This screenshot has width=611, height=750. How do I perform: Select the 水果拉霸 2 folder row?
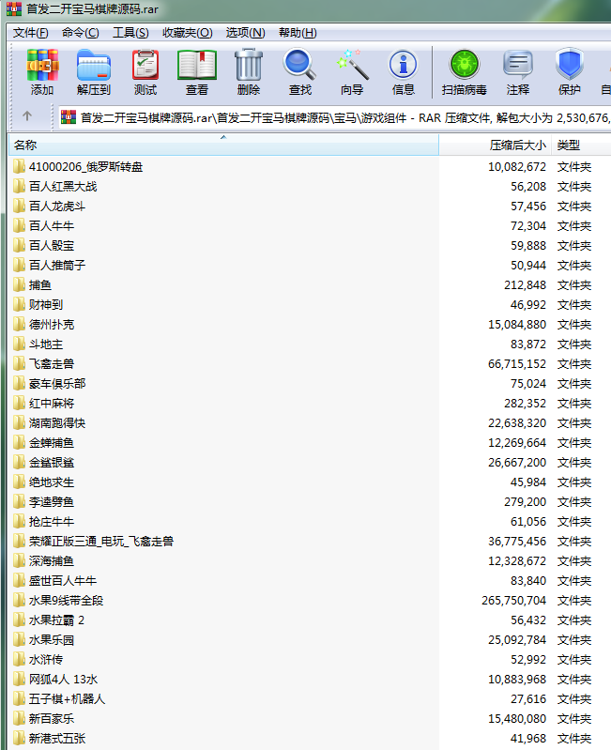click(x=310, y=620)
